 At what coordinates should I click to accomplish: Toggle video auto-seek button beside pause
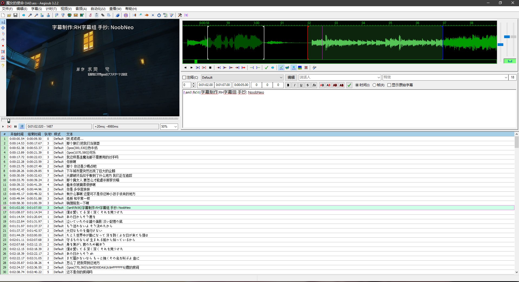pyautogui.click(x=22, y=126)
